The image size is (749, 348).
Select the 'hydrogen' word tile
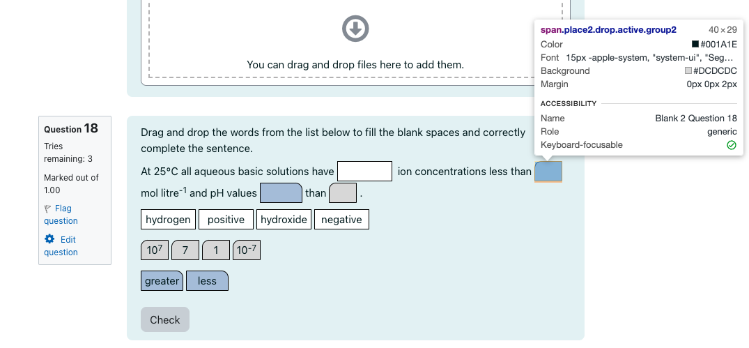168,220
